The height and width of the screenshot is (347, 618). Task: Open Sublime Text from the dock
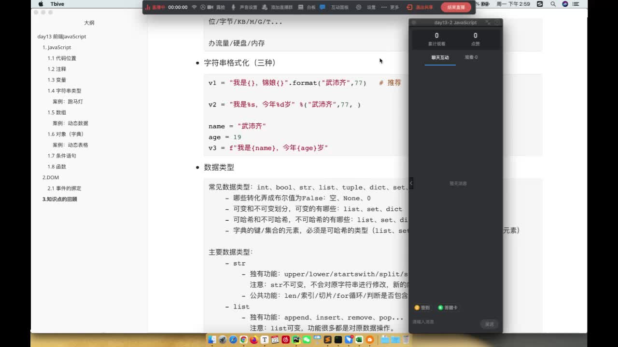coord(327,339)
